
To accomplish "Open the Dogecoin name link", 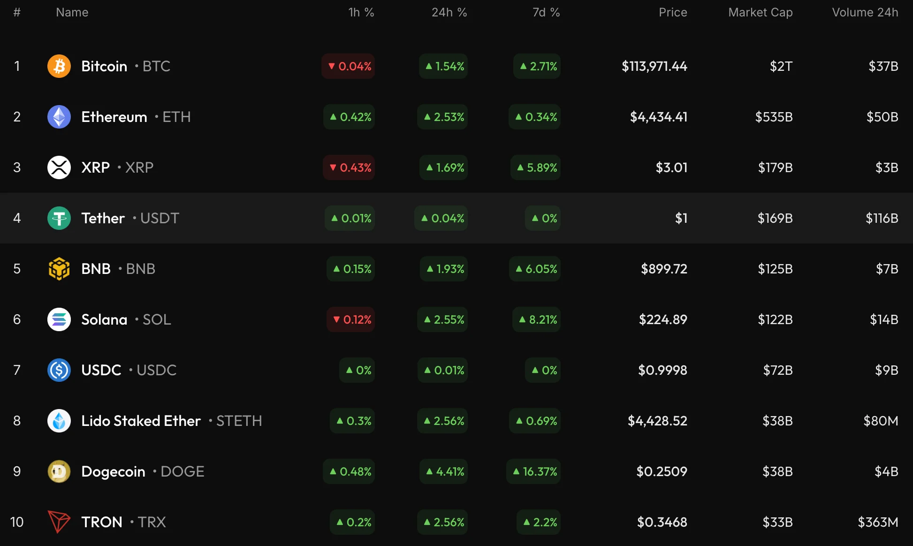I will (113, 471).
